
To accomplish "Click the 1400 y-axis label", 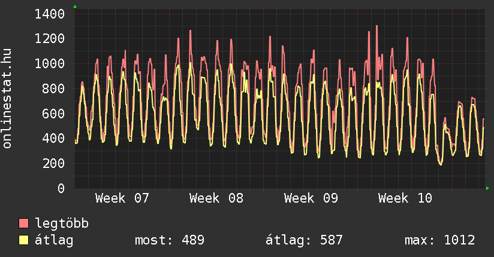I will click(x=50, y=14).
